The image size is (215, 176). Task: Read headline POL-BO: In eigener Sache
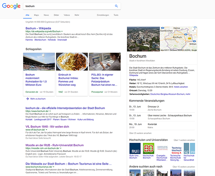click(104, 80)
